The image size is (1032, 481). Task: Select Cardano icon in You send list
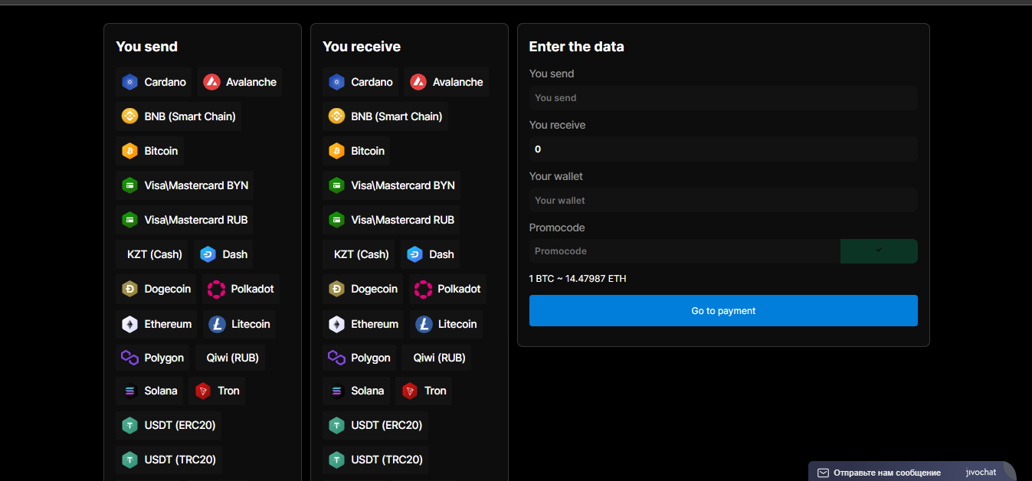(x=129, y=82)
